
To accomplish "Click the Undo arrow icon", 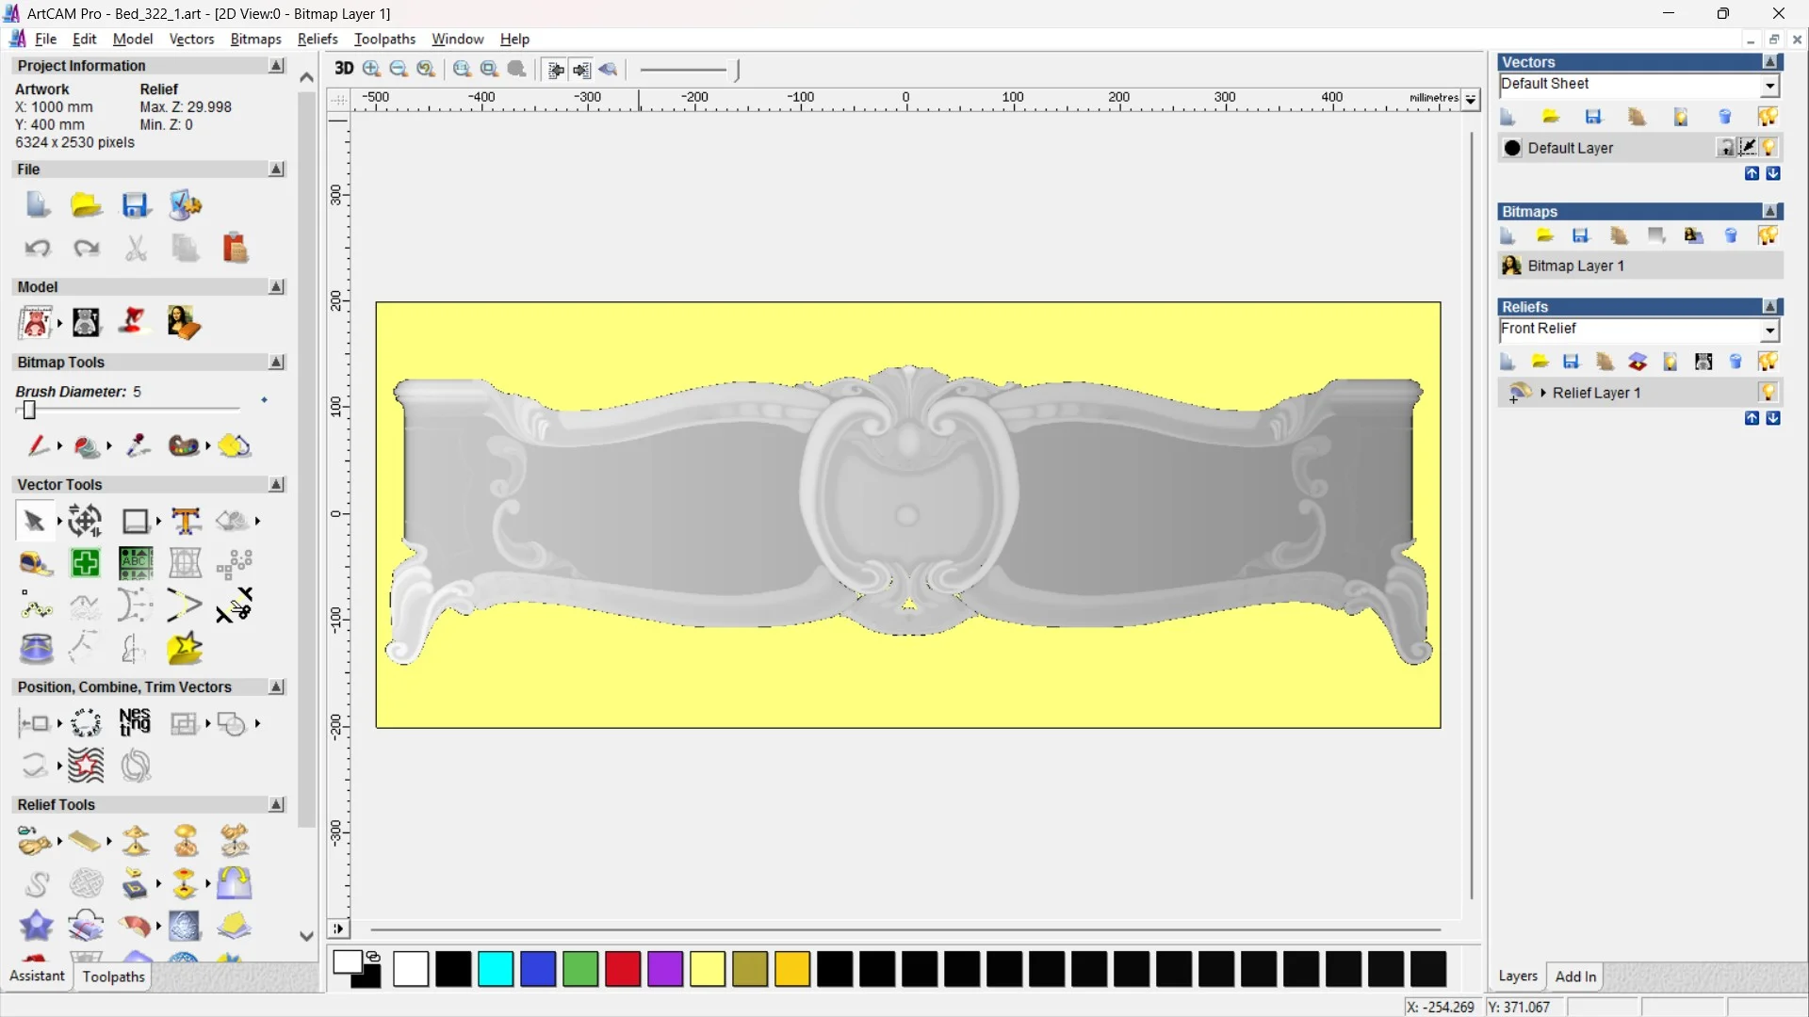I will click(x=38, y=248).
